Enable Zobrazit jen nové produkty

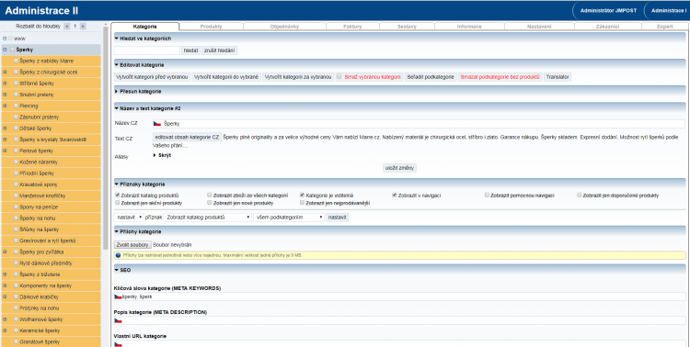click(210, 203)
